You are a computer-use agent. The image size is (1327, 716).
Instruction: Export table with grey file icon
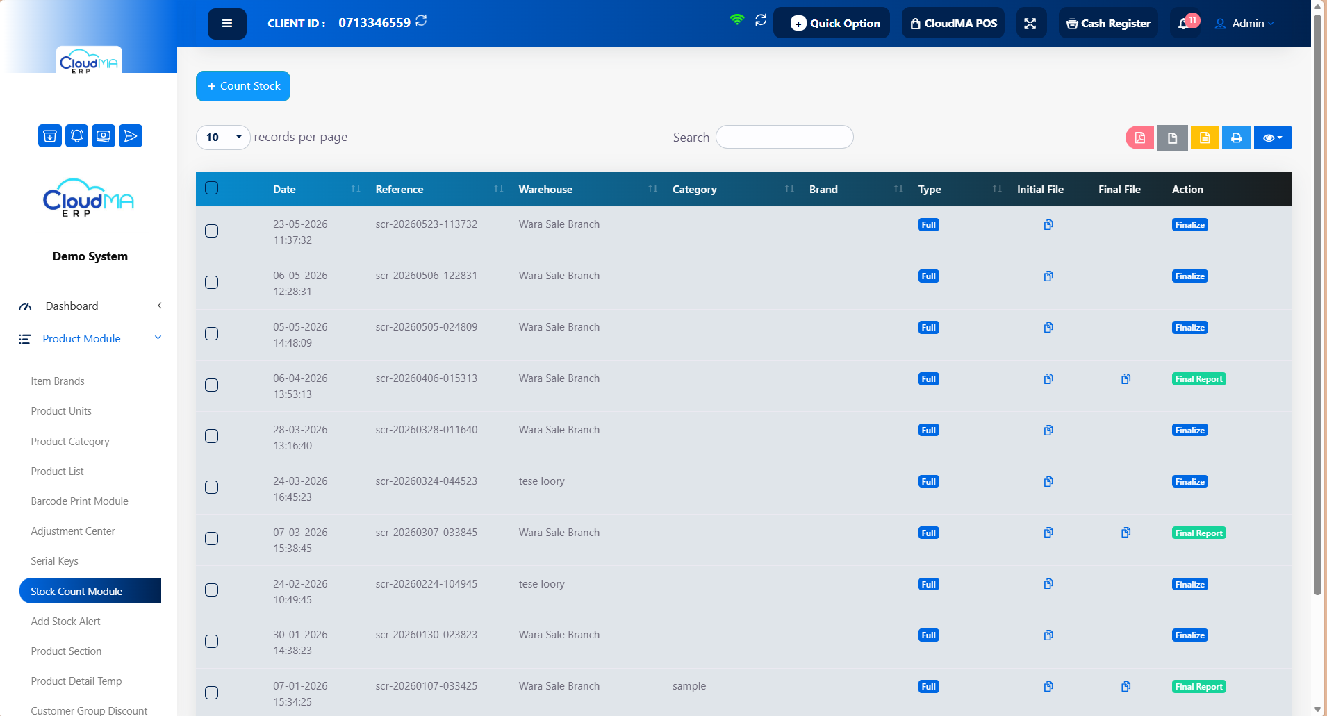coord(1172,138)
